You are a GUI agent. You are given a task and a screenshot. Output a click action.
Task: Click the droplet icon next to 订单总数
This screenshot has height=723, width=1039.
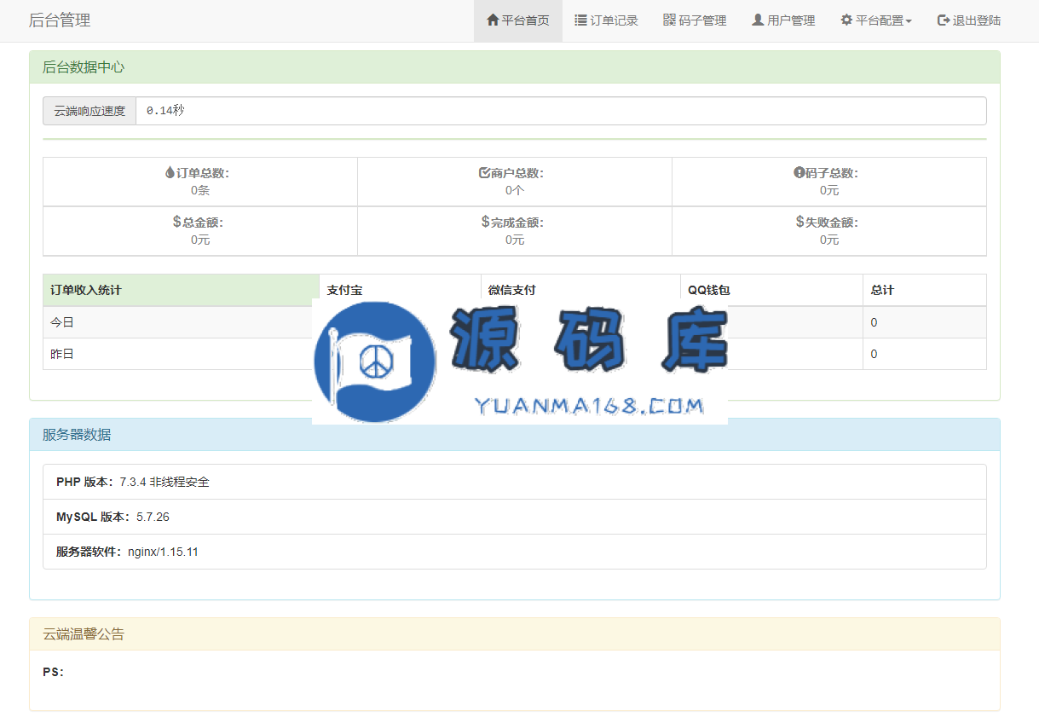170,173
